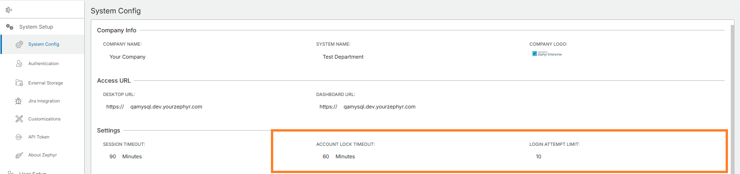
Task: Click the Authentication user icon
Action: pos(19,64)
